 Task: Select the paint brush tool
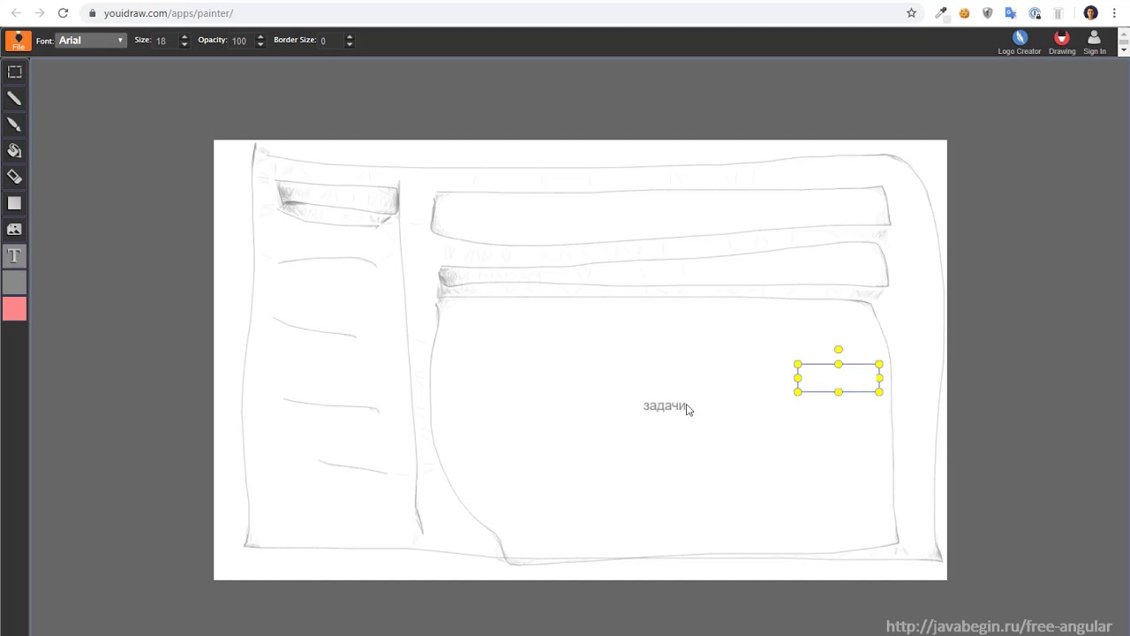14,125
